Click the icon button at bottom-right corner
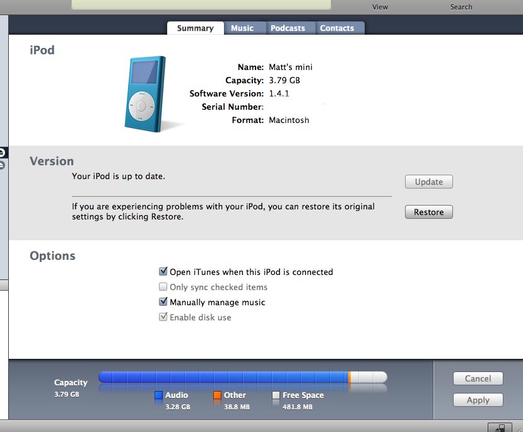The height and width of the screenshot is (432, 523). (500, 428)
